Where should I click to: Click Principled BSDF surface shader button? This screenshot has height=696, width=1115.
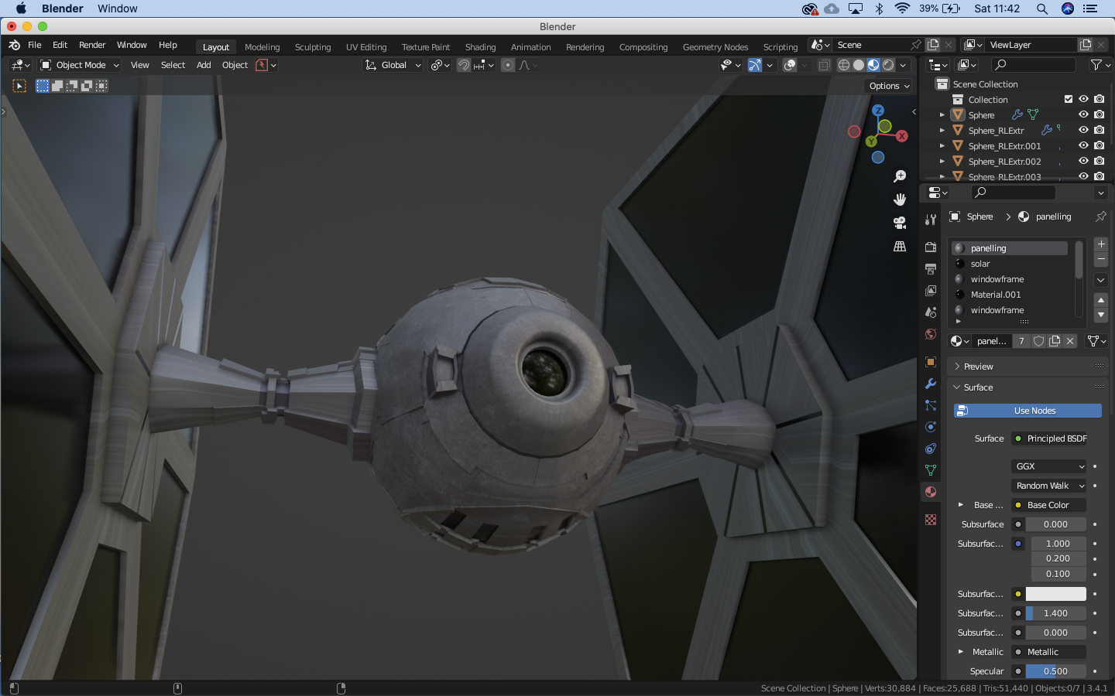(1049, 438)
